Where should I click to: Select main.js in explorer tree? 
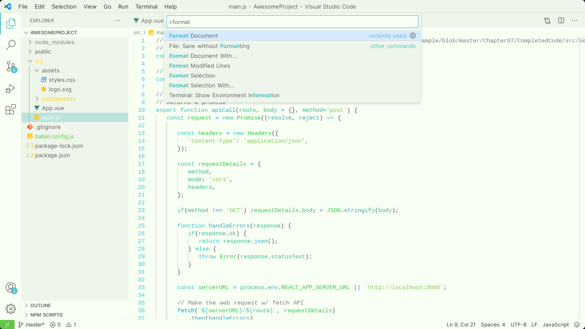(x=75, y=117)
